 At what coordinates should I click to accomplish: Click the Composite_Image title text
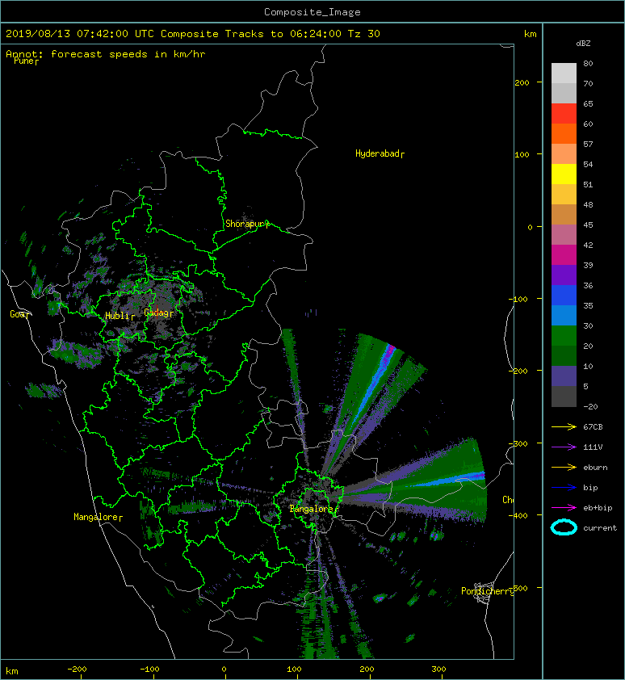[312, 12]
